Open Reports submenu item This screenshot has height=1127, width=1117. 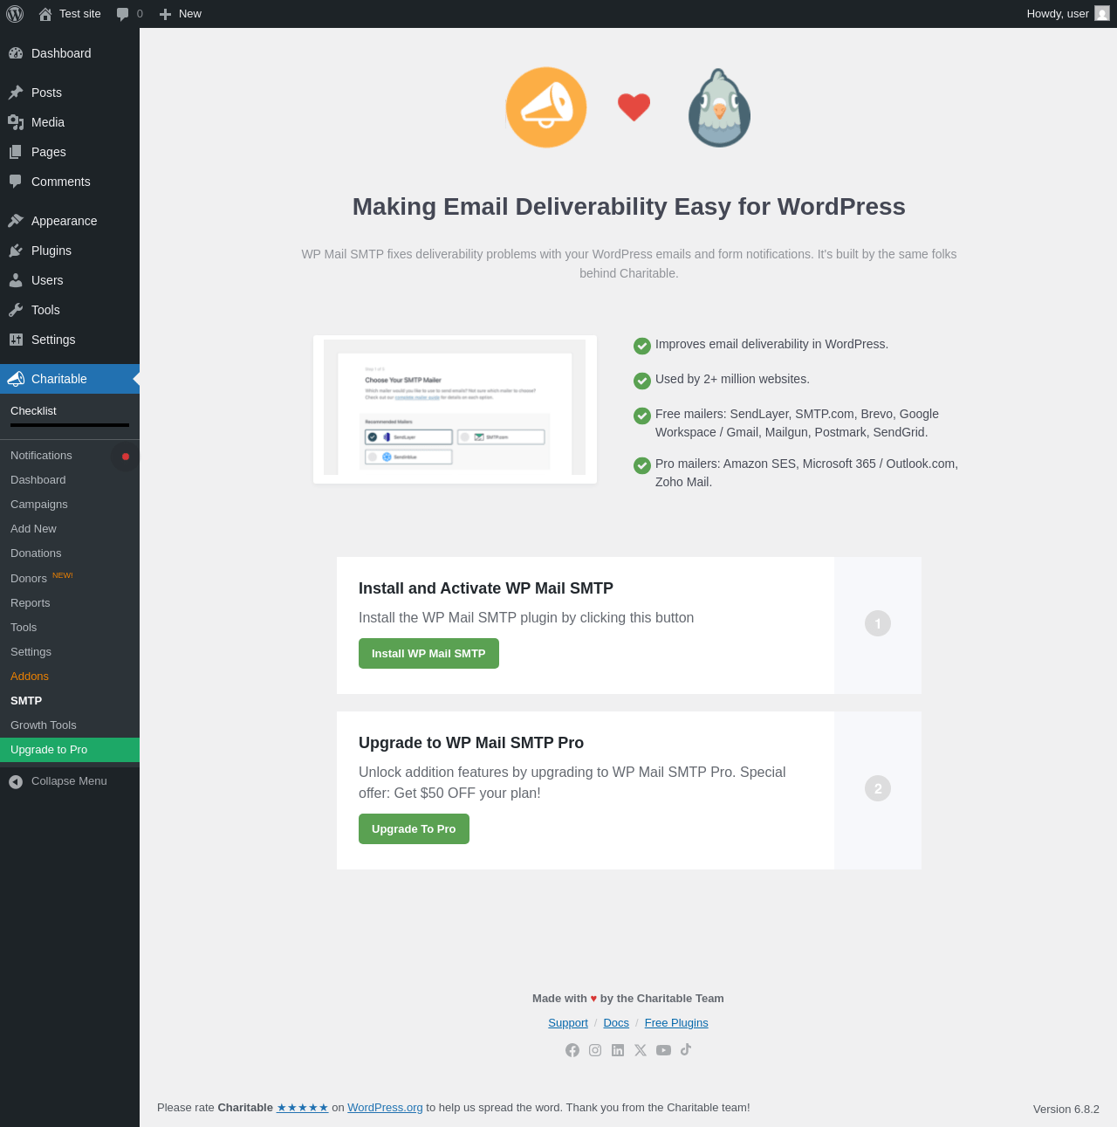(x=31, y=603)
